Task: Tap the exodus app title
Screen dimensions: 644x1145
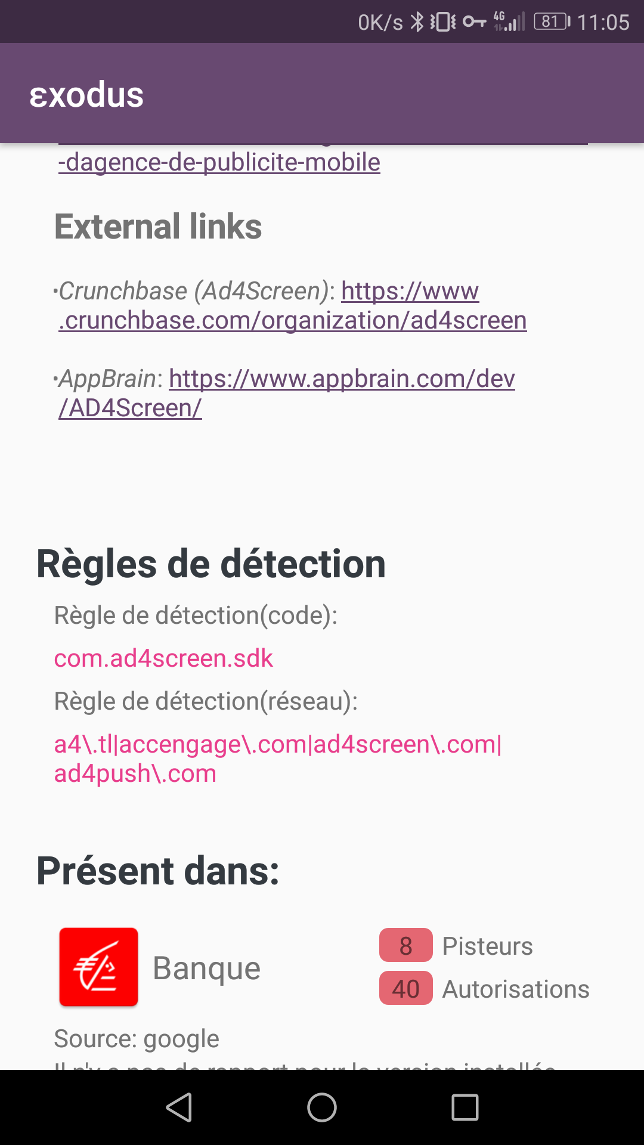Action: click(86, 94)
